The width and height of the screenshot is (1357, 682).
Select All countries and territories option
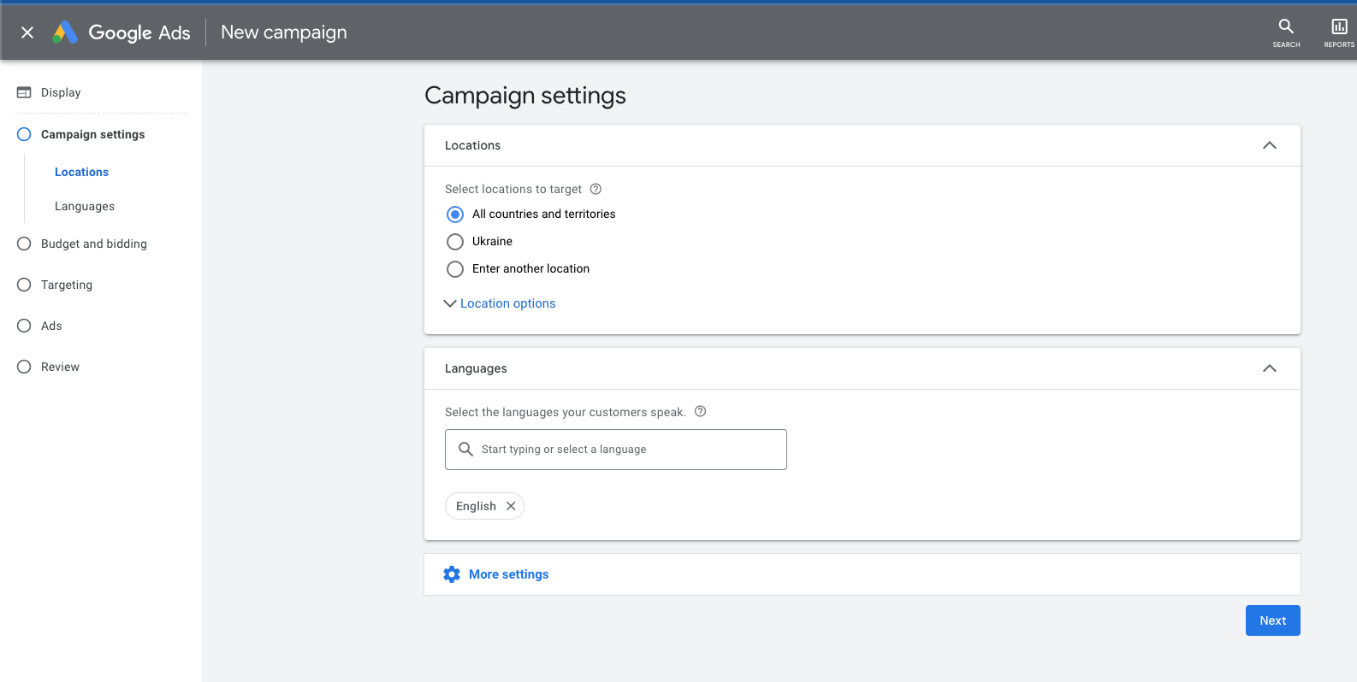pyautogui.click(x=455, y=215)
